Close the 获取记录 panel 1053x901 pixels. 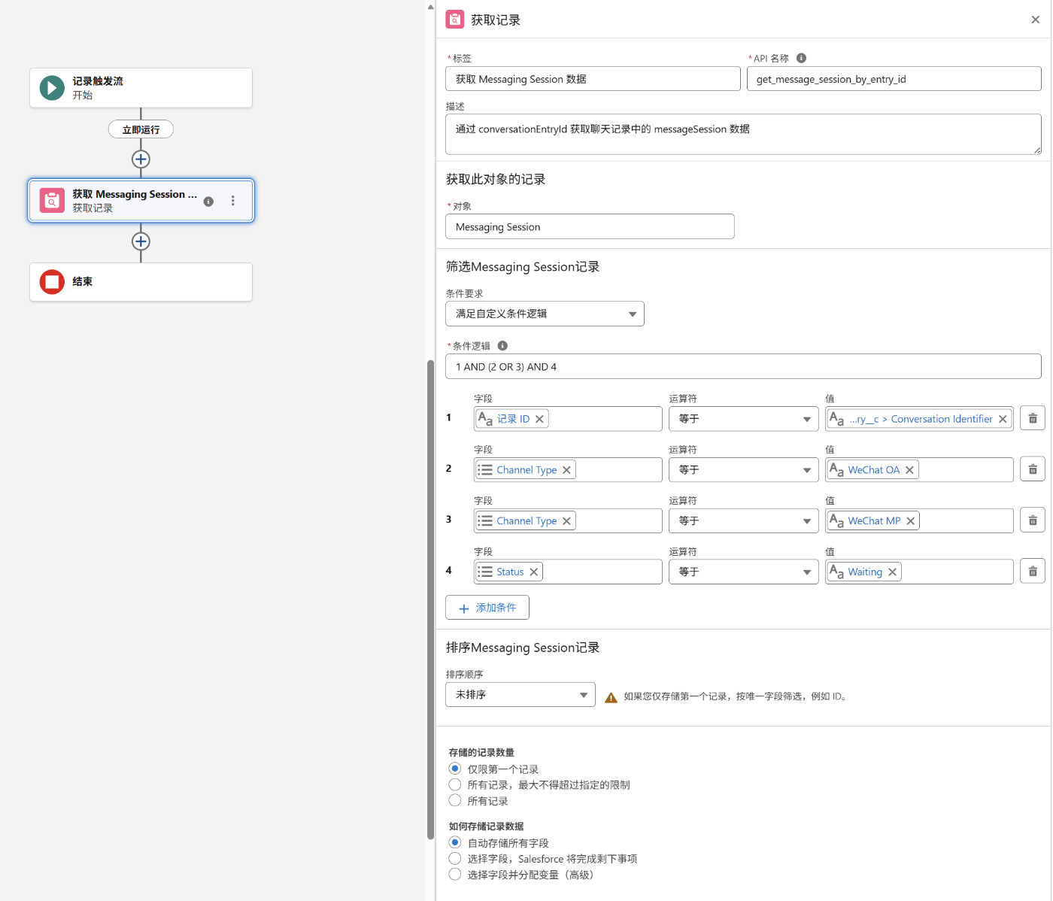coord(1036,20)
